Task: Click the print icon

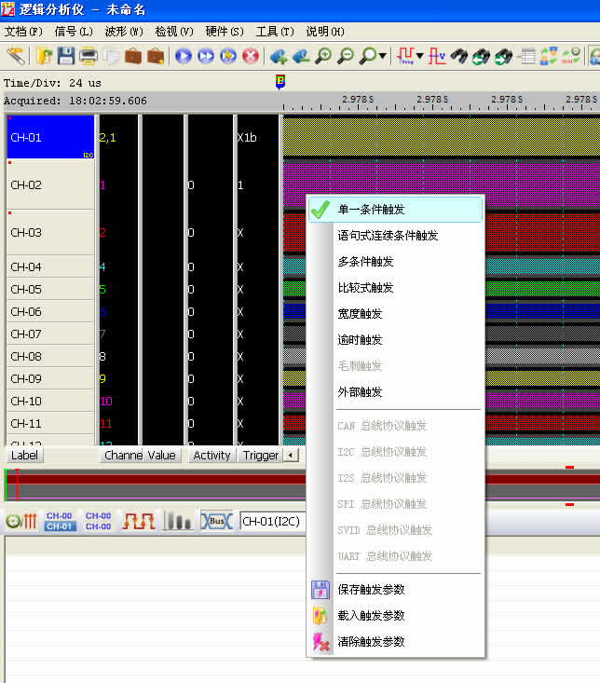Action: [89, 56]
